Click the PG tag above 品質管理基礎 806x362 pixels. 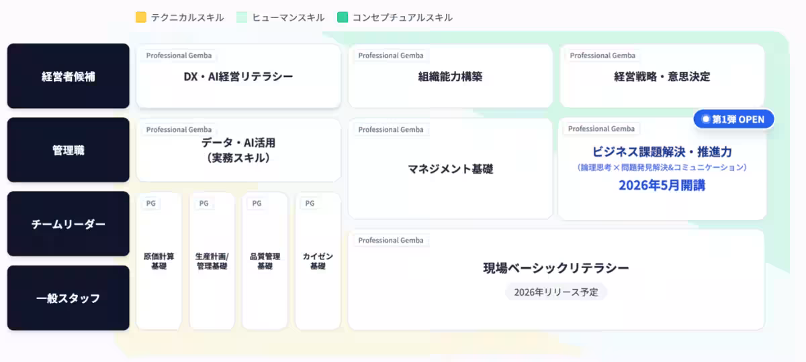[x=257, y=203]
